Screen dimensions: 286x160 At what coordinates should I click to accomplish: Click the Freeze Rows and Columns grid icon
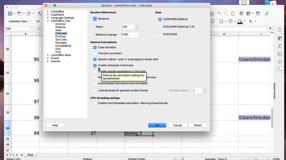(x=248, y=13)
